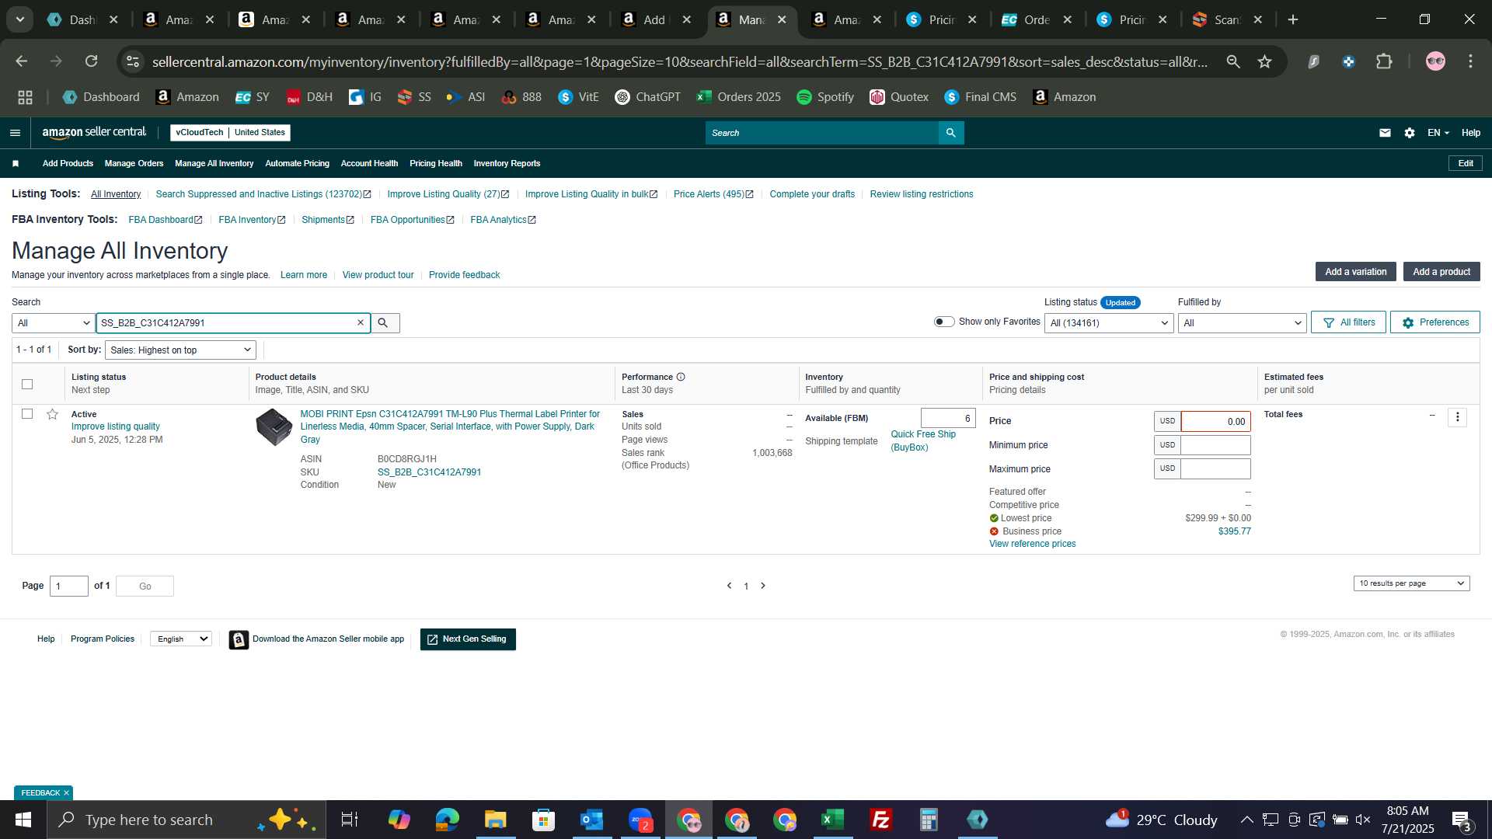Toggle Show only Favorites switch

click(x=944, y=322)
